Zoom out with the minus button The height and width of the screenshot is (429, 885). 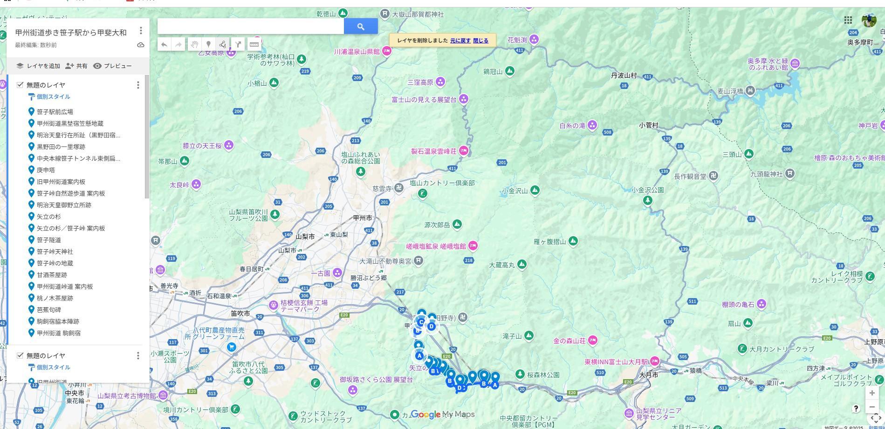(x=872, y=407)
